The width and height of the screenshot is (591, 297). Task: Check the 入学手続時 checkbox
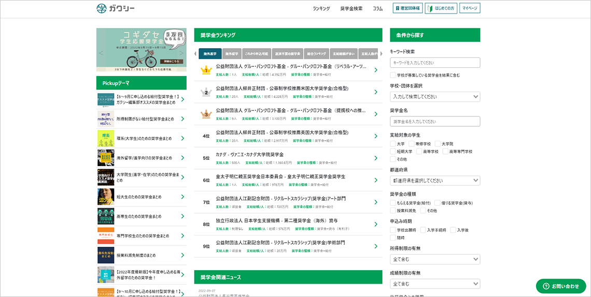423,230
